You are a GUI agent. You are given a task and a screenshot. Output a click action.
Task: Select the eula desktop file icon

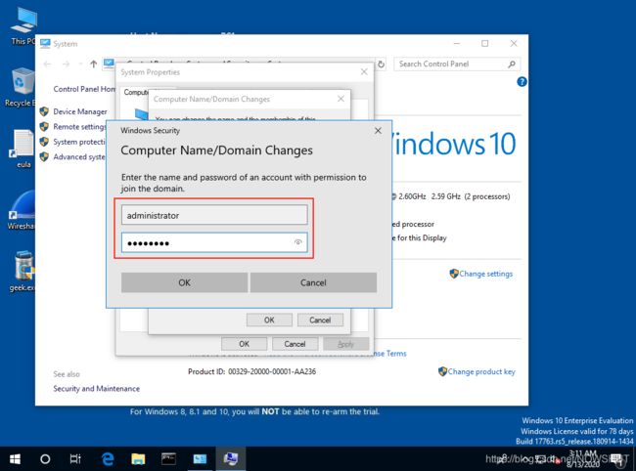pos(23,149)
